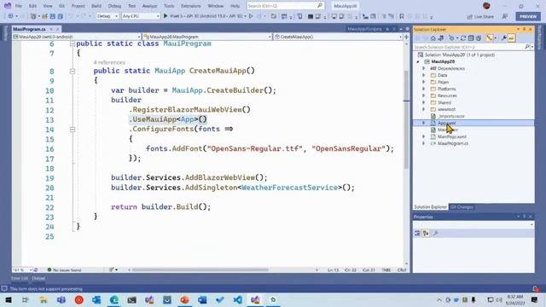Screen dimensions: 546x307
Task: Open debug target device dropdown arrow
Action: coord(245,16)
